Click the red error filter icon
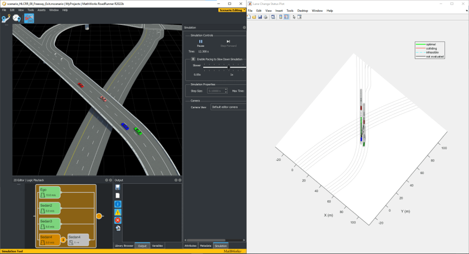This screenshot has height=254, width=469. click(118, 220)
